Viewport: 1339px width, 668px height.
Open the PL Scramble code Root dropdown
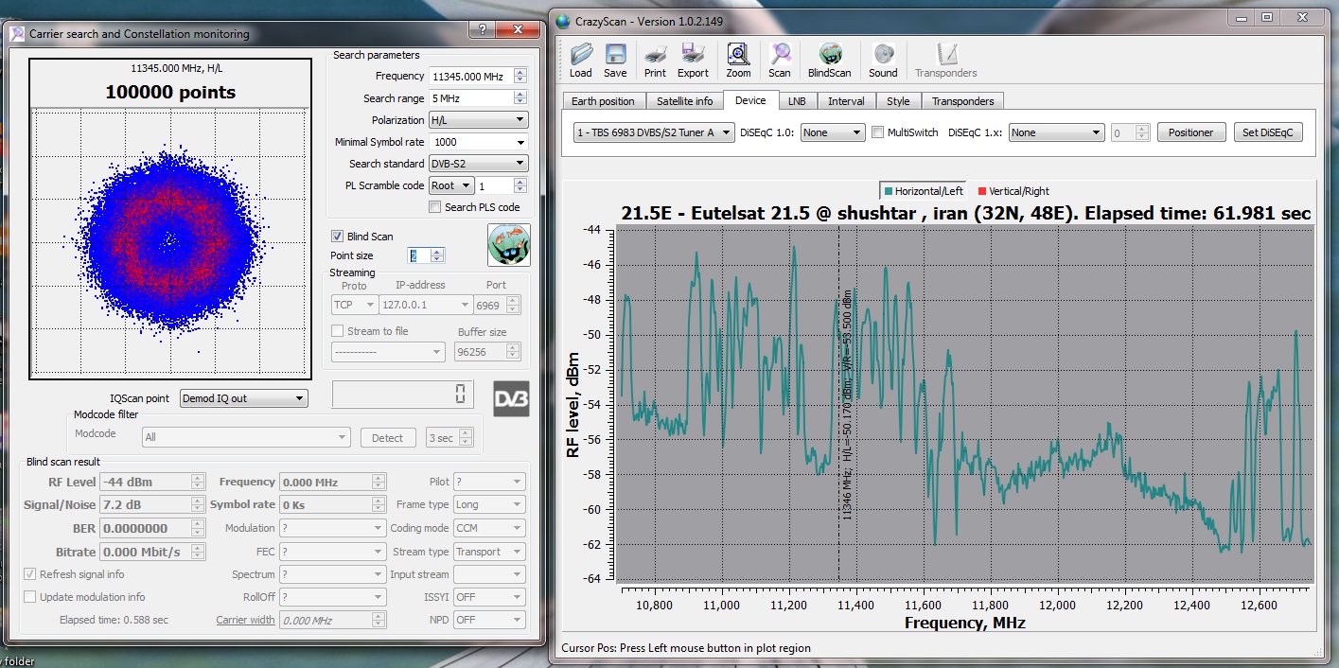point(450,185)
